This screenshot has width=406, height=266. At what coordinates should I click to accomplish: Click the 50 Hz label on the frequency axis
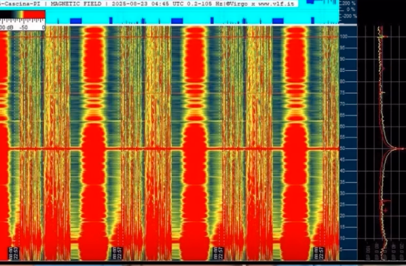coord(343,148)
